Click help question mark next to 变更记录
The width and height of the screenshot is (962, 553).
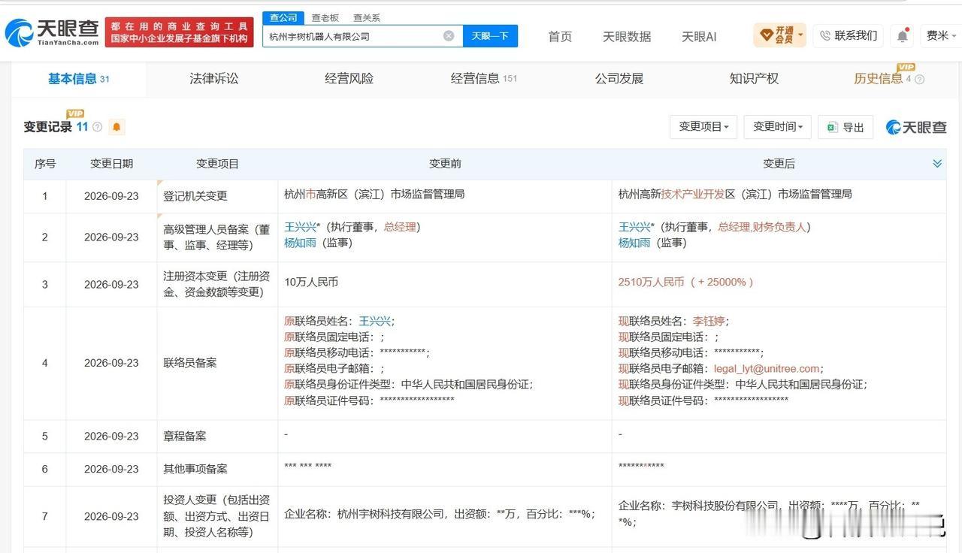(x=97, y=127)
